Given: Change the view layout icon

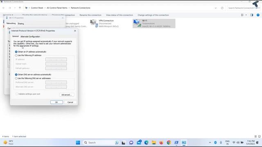Looking at the screenshot, I should (x=242, y=15).
